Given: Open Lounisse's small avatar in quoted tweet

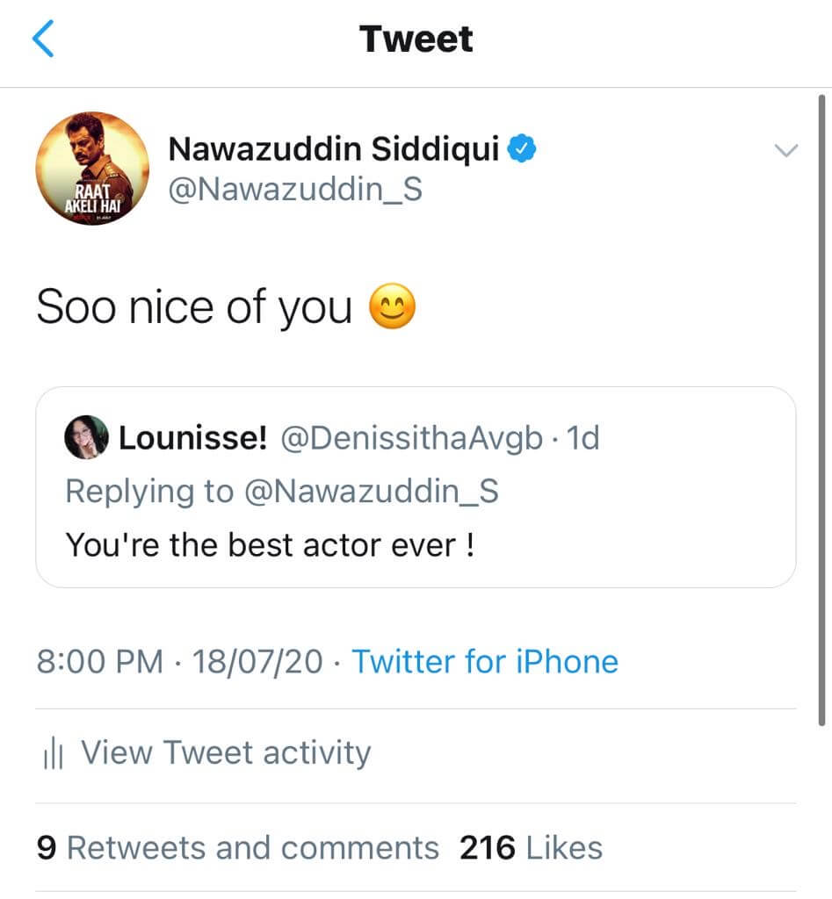Looking at the screenshot, I should 86,437.
